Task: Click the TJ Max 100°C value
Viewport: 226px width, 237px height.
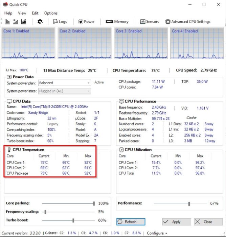Action: click(24, 70)
